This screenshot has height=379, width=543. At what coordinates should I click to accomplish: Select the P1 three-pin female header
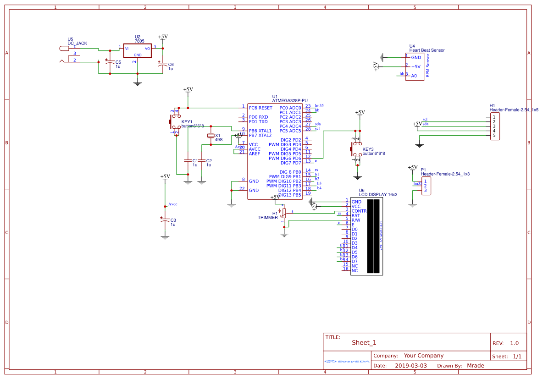click(426, 186)
